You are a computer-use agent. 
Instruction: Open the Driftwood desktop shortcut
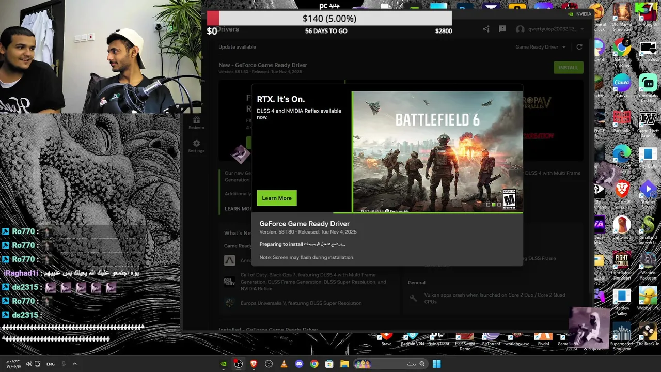click(x=622, y=228)
